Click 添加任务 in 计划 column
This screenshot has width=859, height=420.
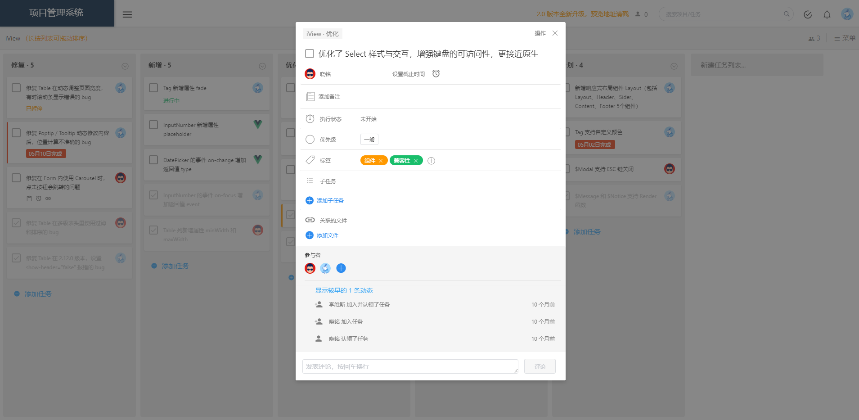(x=587, y=232)
